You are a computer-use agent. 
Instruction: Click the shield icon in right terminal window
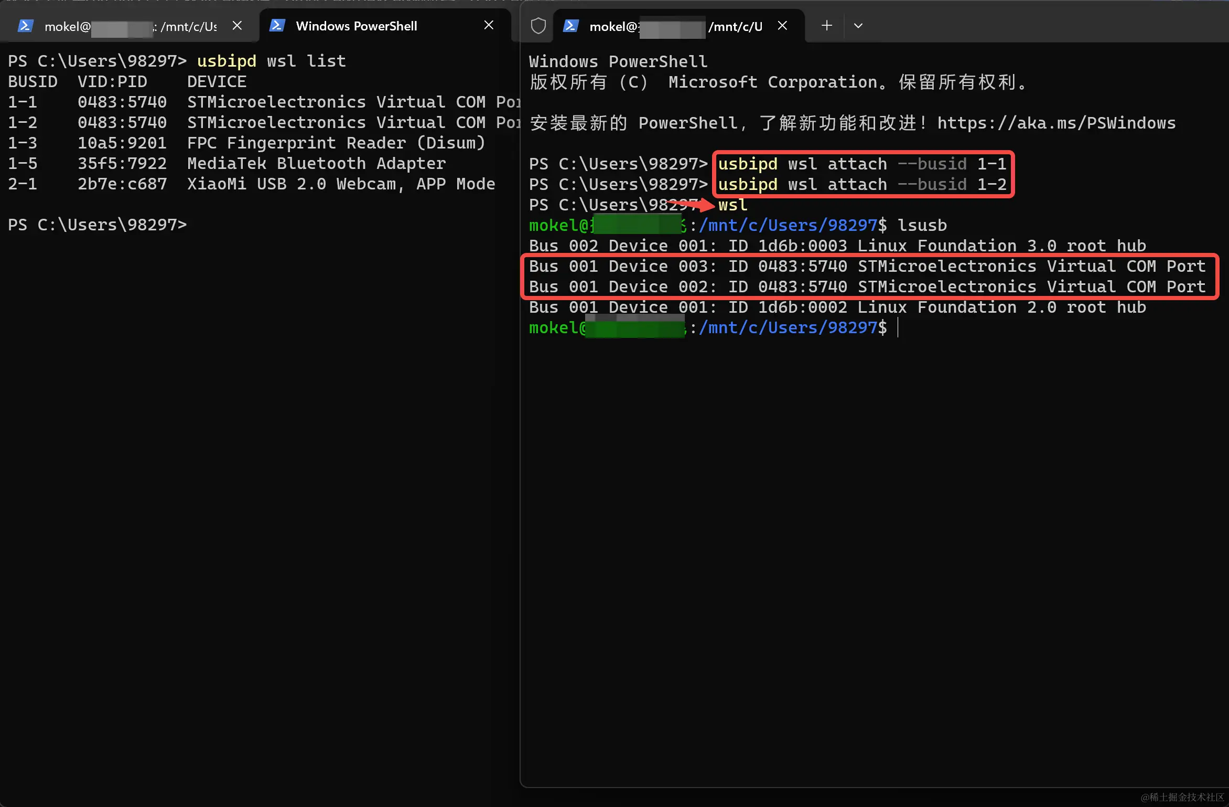(538, 26)
